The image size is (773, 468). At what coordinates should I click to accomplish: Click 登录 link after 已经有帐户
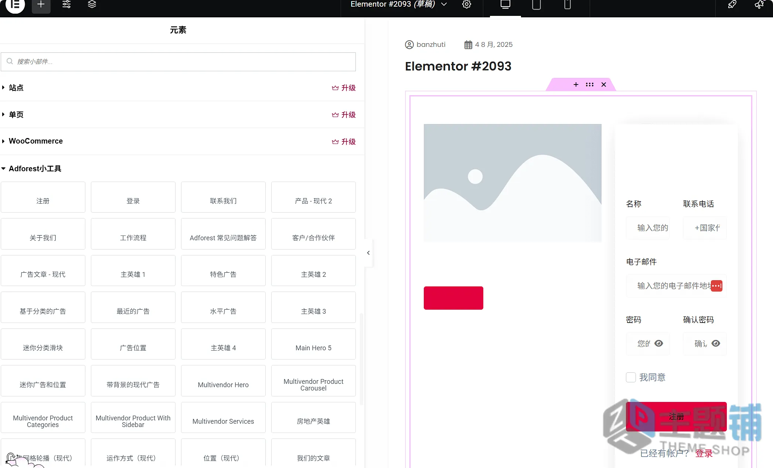pos(704,454)
